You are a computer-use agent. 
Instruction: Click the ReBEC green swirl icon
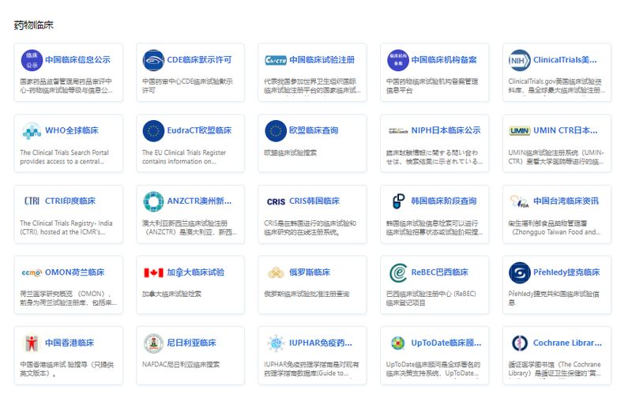(x=398, y=272)
